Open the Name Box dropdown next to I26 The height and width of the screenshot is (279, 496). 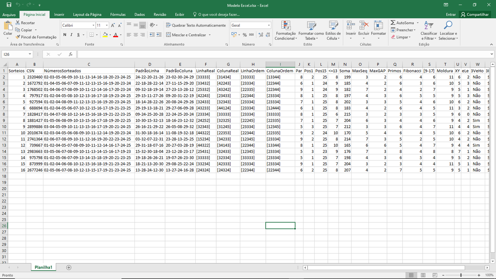[x=30, y=54]
